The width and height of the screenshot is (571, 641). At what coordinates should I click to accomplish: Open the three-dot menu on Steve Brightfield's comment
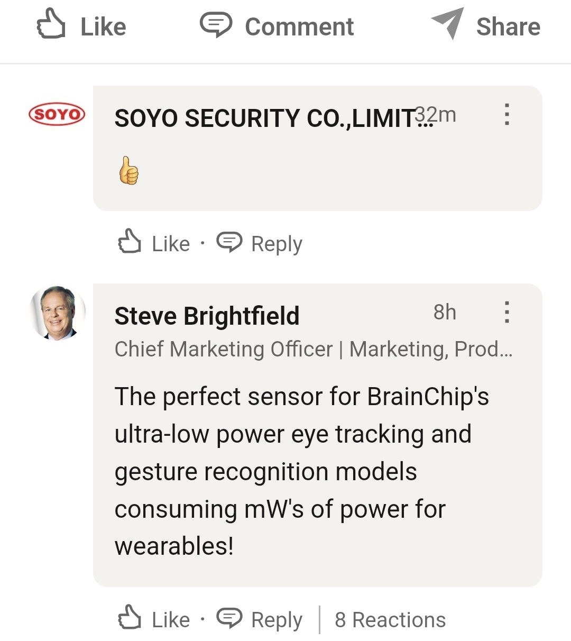(506, 312)
